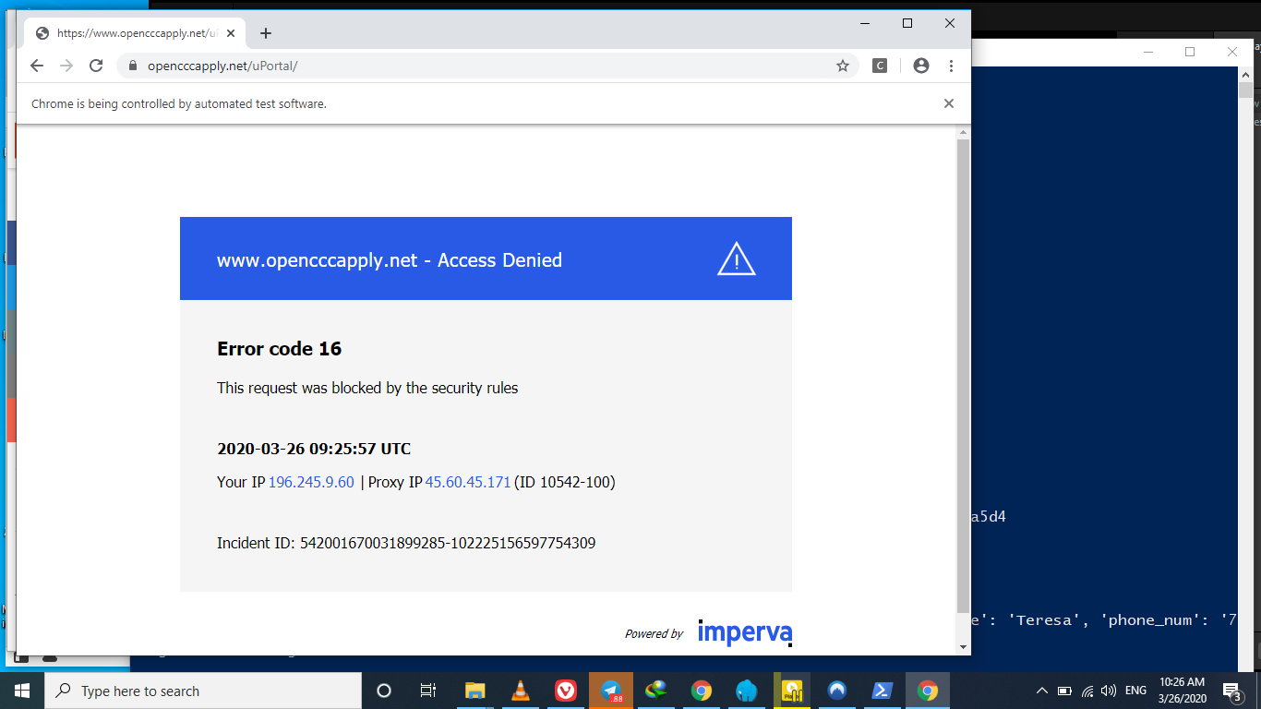Launch Vivaldi browser from the taskbar

coord(566,691)
